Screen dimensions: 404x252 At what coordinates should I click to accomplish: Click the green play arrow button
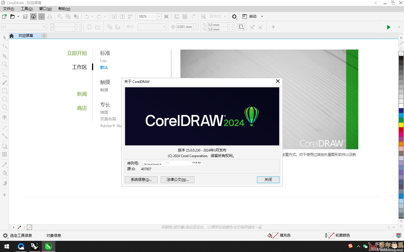[x=389, y=27]
